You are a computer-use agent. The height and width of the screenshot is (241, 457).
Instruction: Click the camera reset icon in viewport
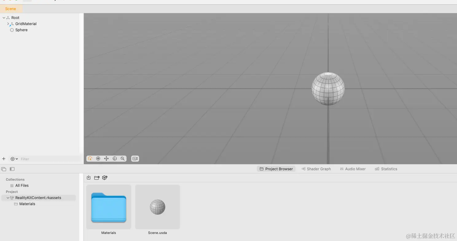[135, 159]
